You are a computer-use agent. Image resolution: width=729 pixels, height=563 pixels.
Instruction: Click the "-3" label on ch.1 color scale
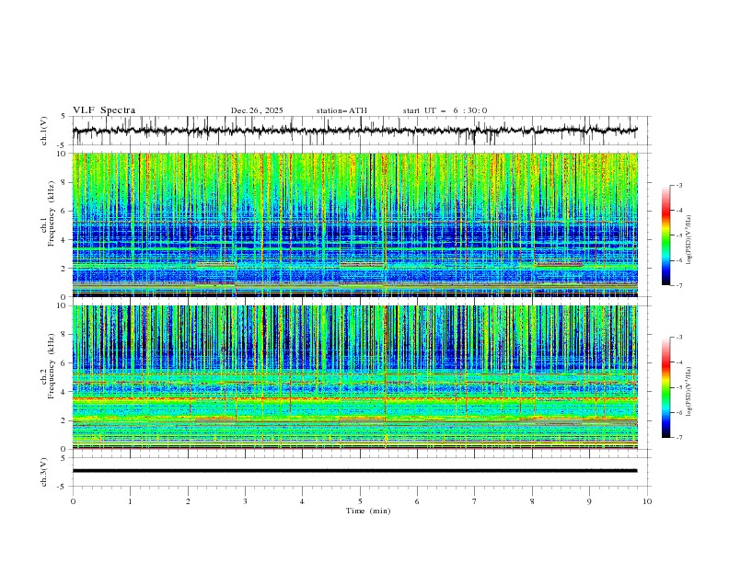click(x=679, y=186)
